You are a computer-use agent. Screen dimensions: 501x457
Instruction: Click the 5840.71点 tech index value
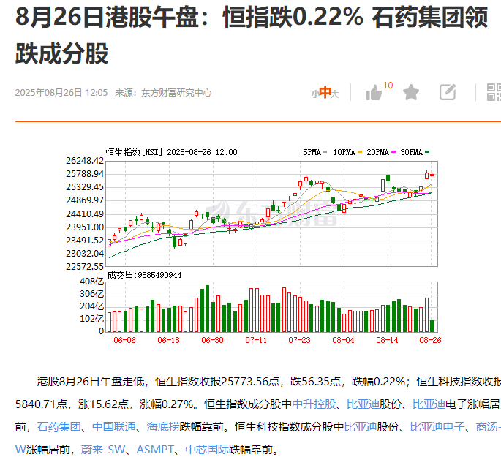coord(41,404)
